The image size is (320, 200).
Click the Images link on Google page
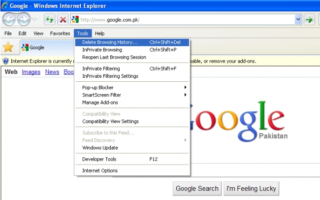[31, 72]
